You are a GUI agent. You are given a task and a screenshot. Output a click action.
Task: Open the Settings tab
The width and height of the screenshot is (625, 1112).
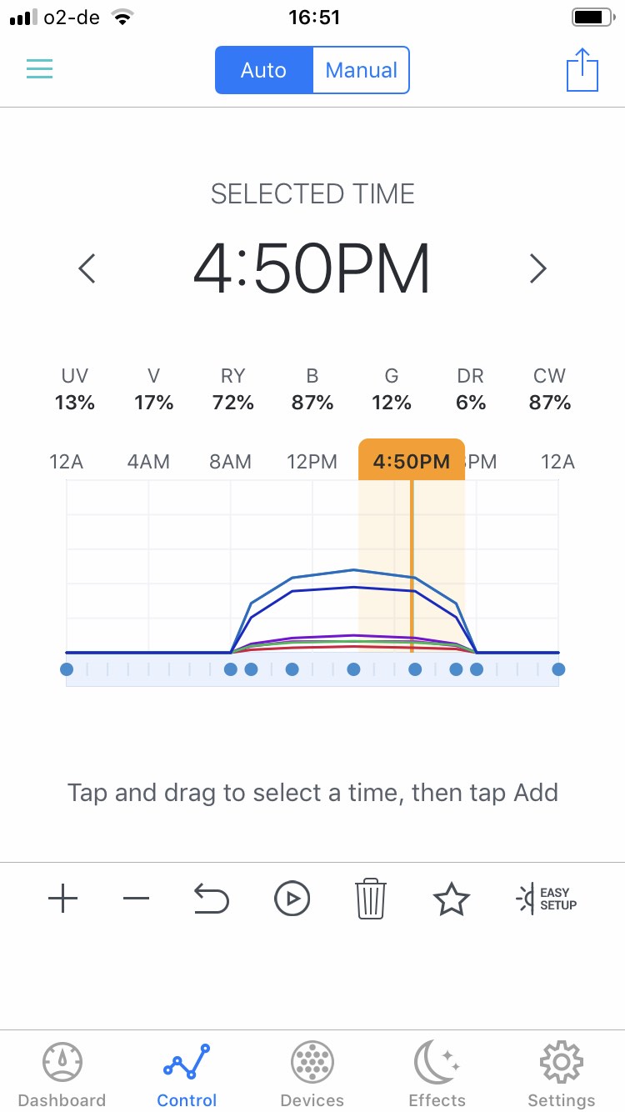(x=562, y=1075)
